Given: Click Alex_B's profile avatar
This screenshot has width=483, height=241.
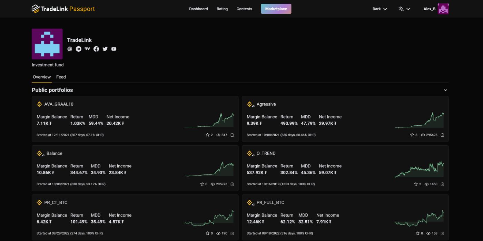Looking at the screenshot, I should [x=443, y=8].
